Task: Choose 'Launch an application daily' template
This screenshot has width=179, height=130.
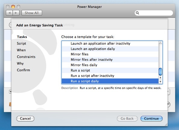Action: click(x=110, y=49)
